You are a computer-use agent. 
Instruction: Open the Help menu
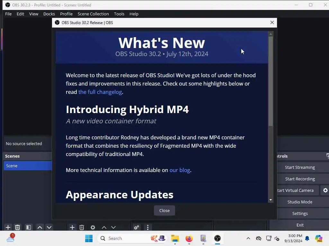[x=134, y=14]
